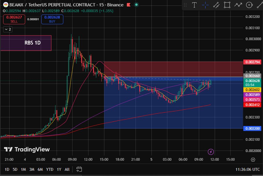Click the low price L0.002589 value

click(x=51, y=11)
